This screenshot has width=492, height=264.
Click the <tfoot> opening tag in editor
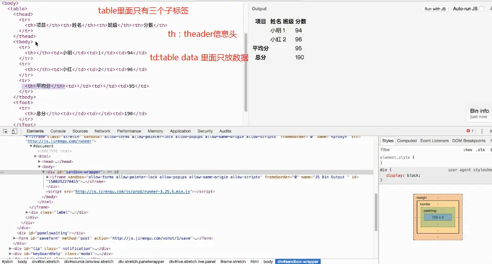coord(23,103)
